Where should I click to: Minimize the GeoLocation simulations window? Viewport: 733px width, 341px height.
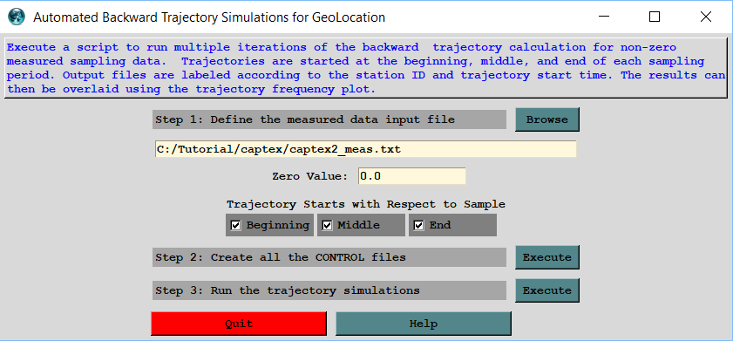pos(604,17)
